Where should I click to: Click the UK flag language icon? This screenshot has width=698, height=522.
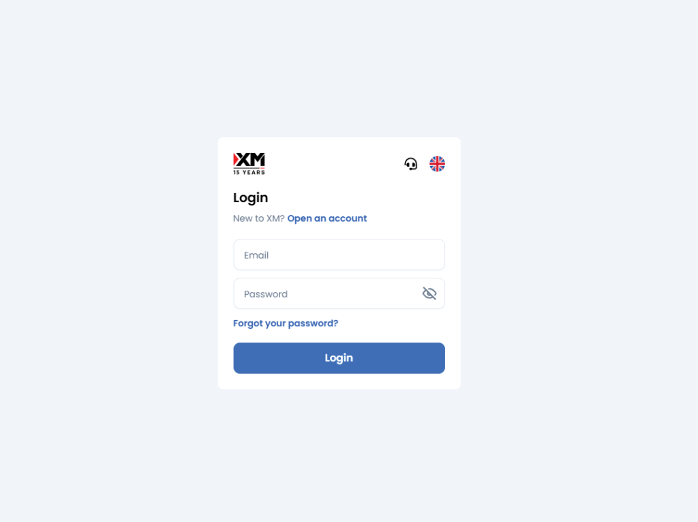pyautogui.click(x=437, y=164)
